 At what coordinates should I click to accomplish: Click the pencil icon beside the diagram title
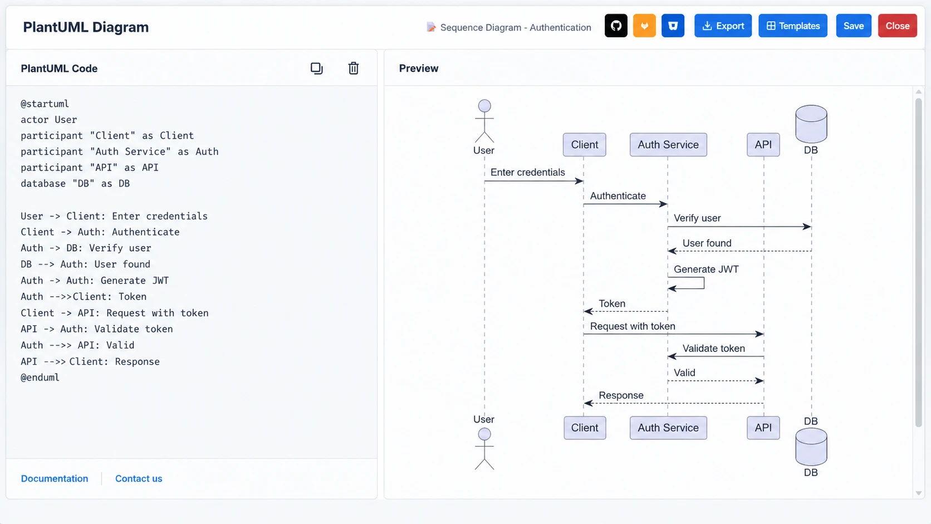pos(431,27)
